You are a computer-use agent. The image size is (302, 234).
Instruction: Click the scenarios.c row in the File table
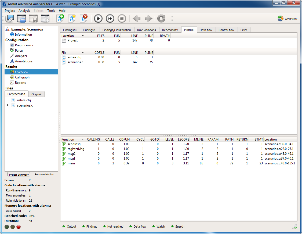(x=179, y=62)
